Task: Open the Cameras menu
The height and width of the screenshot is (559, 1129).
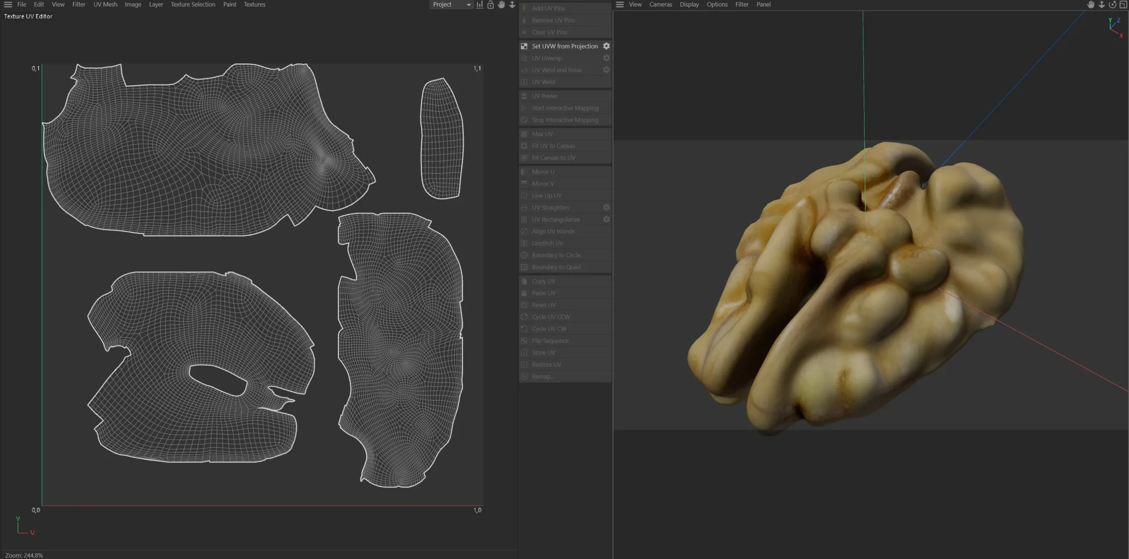Action: [x=661, y=4]
